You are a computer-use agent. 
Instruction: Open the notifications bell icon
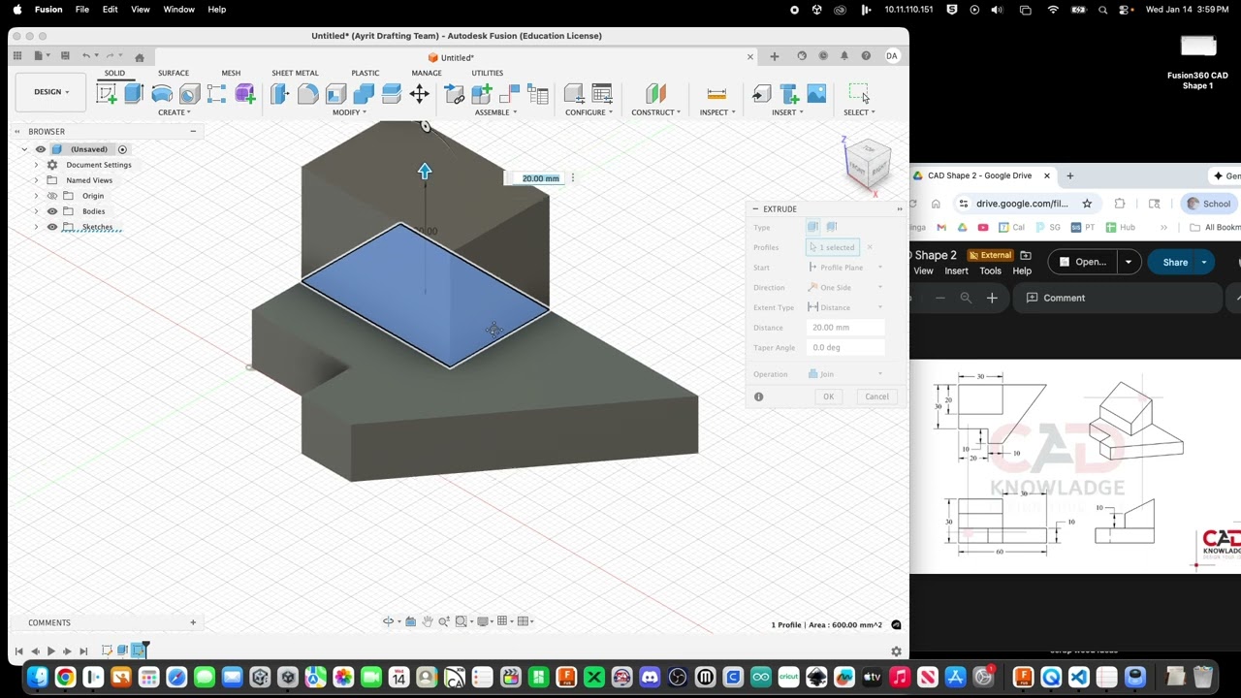click(844, 56)
